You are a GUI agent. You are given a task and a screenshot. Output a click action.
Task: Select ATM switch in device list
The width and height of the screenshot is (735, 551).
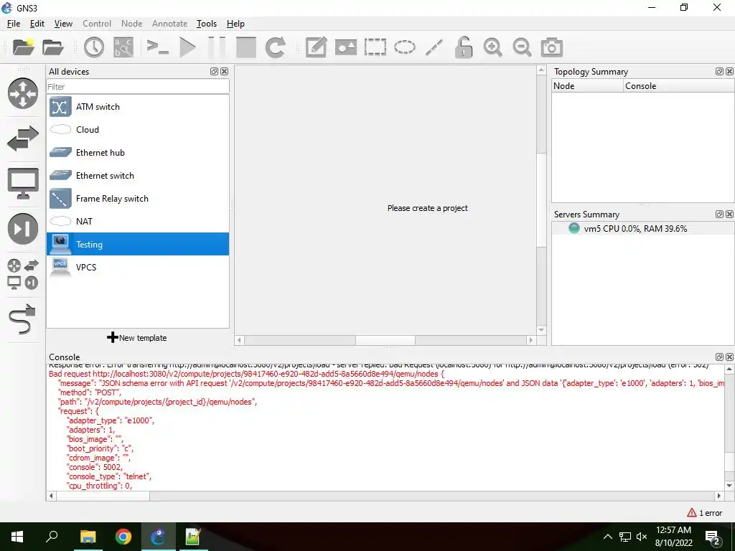(x=138, y=107)
